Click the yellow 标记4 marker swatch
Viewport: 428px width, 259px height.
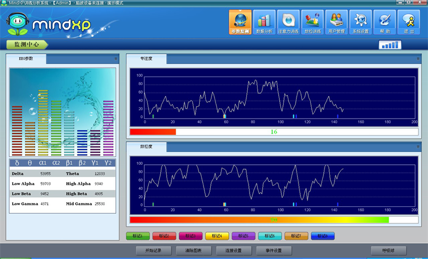[217, 236]
